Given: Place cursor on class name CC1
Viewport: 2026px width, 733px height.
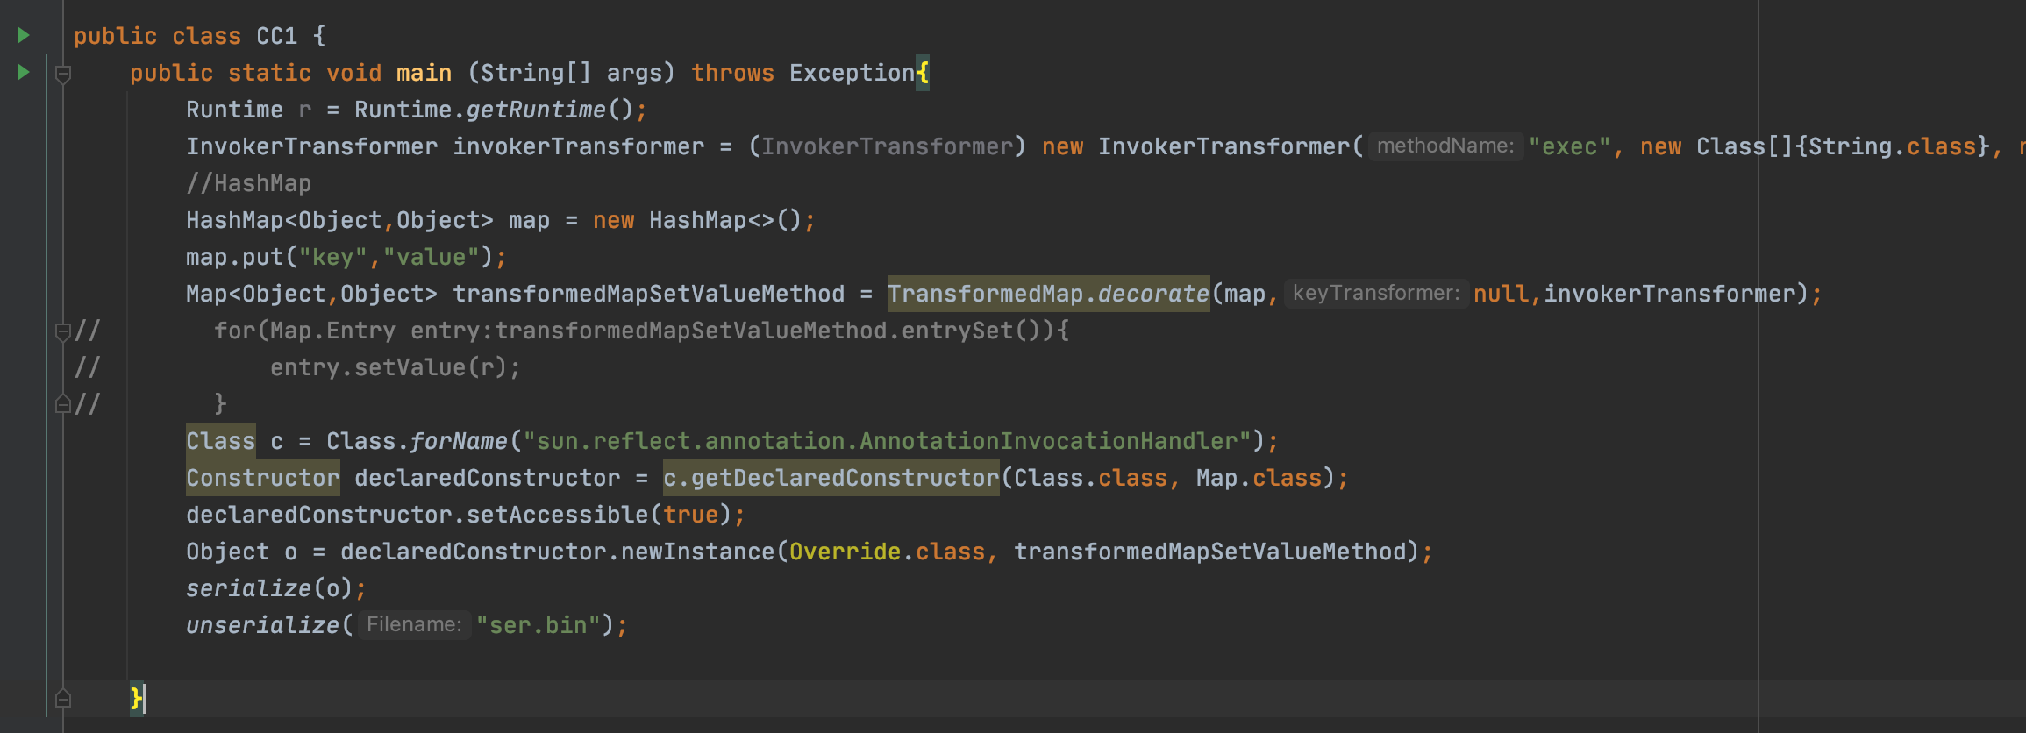Looking at the screenshot, I should tap(276, 36).
